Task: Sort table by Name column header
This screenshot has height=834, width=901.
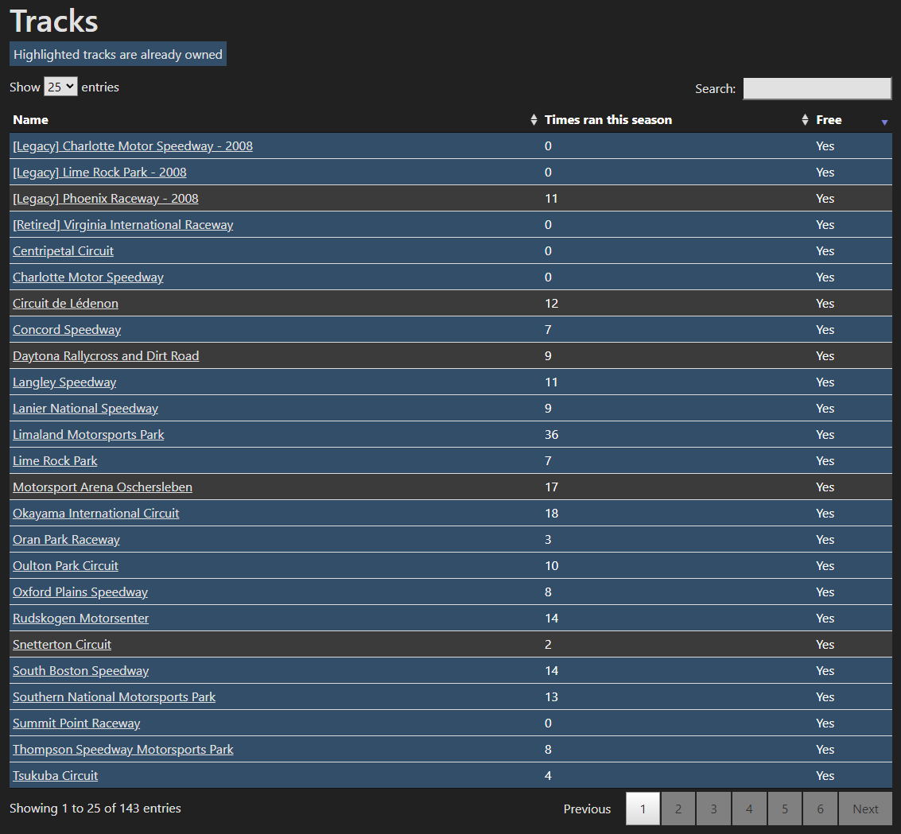Action: [275, 119]
